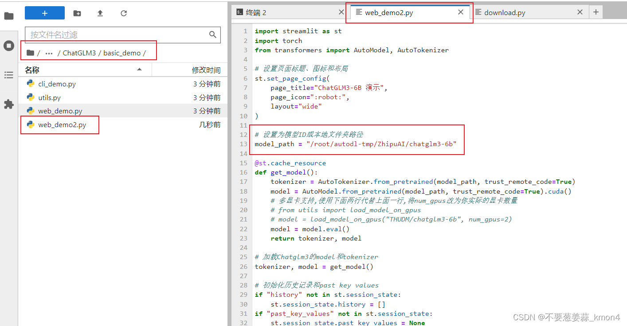
Task: Navigate to the basic_demo breadcrumb folder
Action: pos(122,53)
